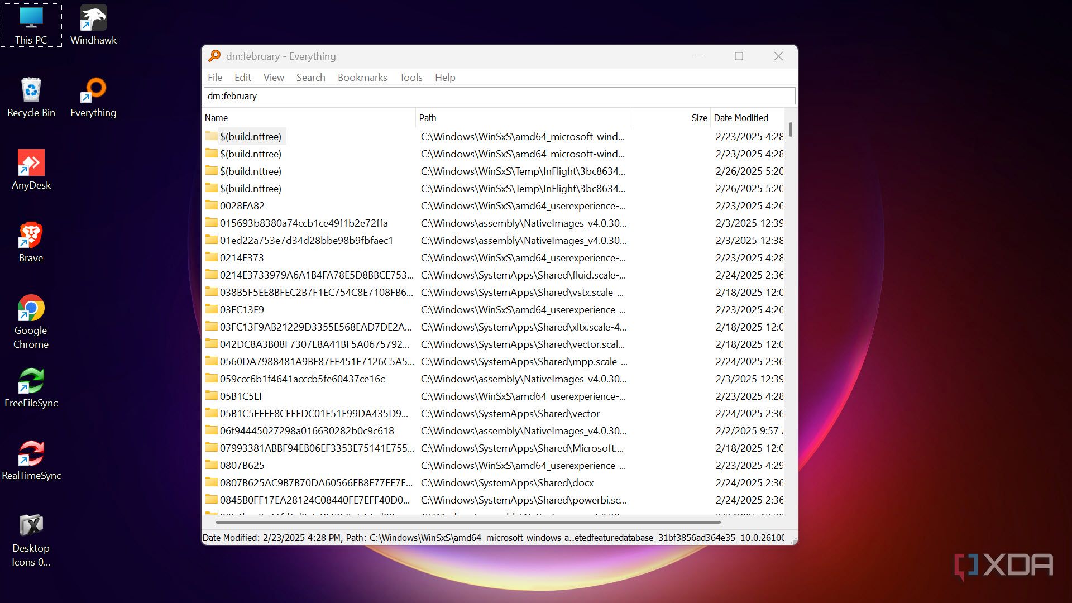Open the Bookmarks menu
Screen dimensions: 1072x603
point(362,78)
